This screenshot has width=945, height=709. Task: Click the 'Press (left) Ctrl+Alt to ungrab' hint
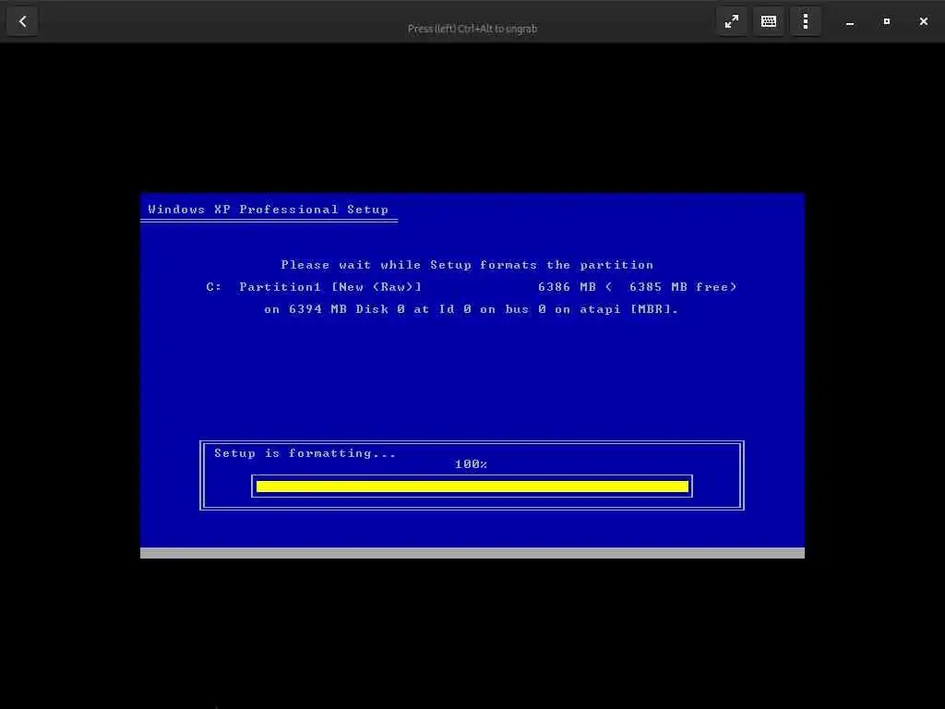472,29
